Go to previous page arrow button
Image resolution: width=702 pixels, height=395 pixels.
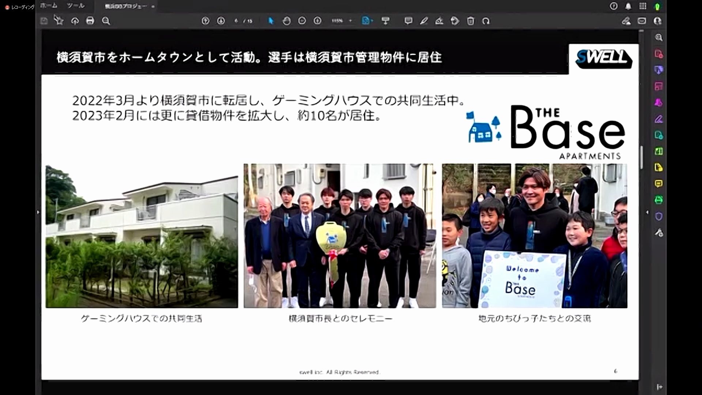pos(205,21)
